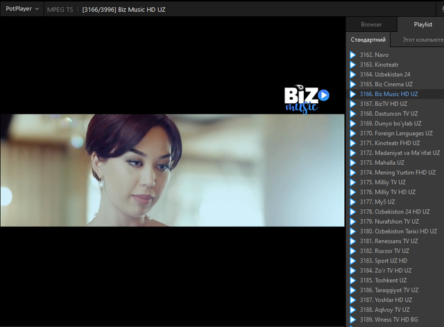
Task: Select playlist entry 3176. Milliy TV HD UZ
Action: pyautogui.click(x=395, y=192)
